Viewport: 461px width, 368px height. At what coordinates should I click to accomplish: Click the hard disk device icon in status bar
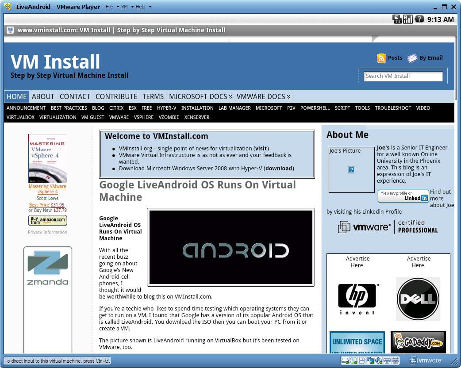(x=345, y=360)
